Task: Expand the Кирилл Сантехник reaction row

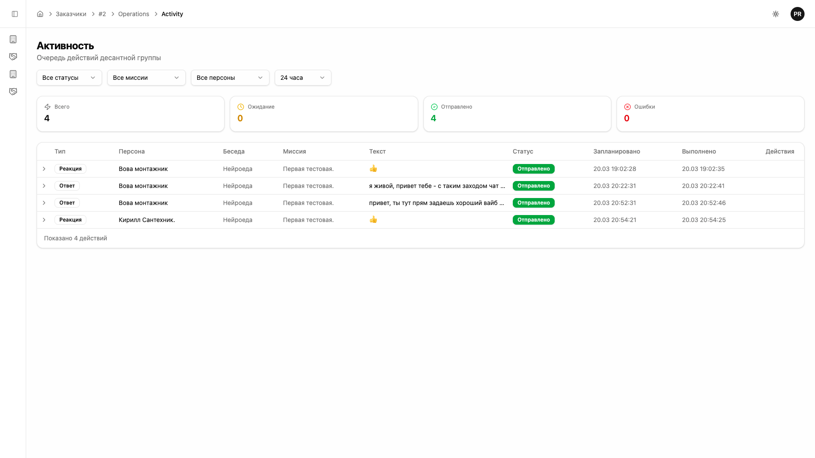Action: point(44,220)
